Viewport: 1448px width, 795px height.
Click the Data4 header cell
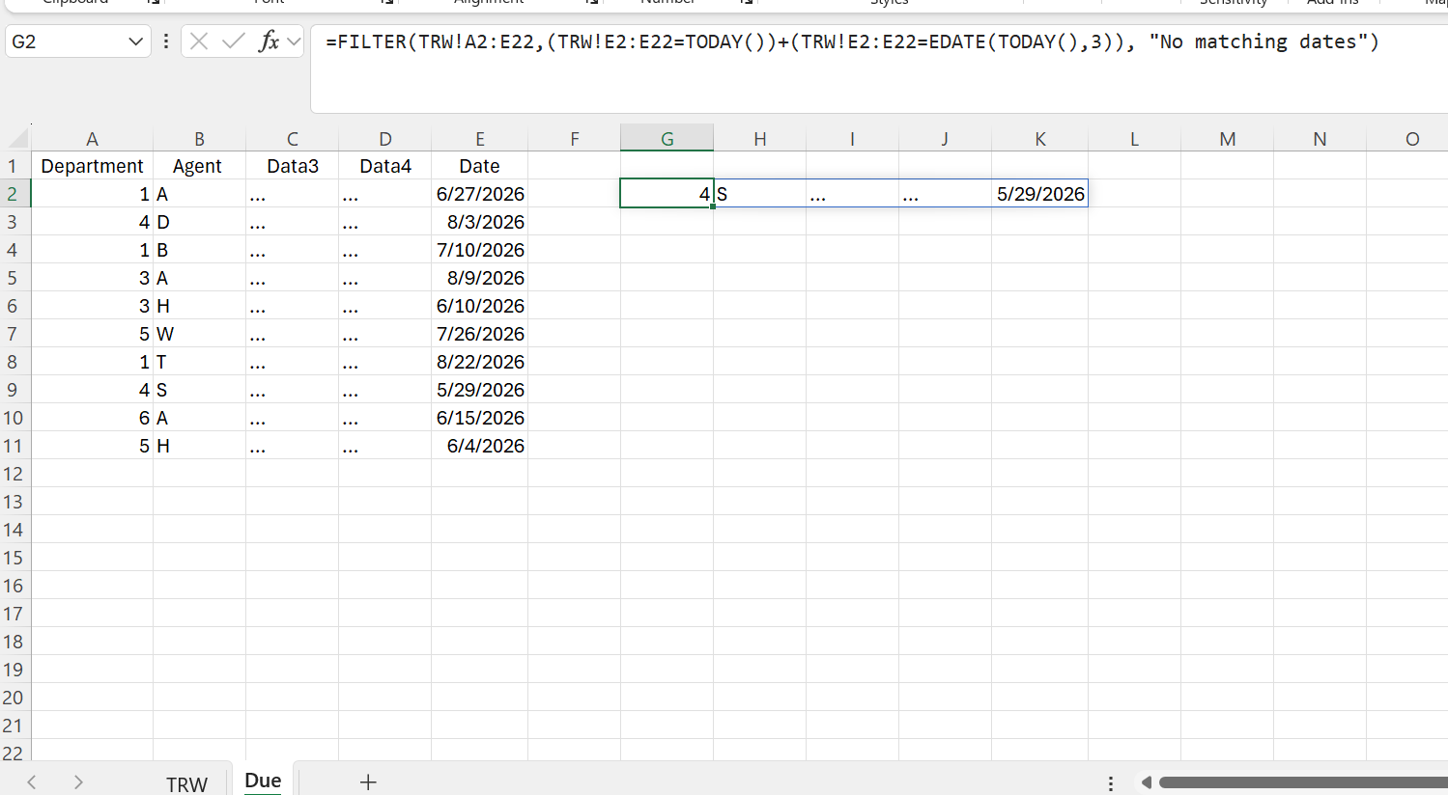pyautogui.click(x=384, y=166)
